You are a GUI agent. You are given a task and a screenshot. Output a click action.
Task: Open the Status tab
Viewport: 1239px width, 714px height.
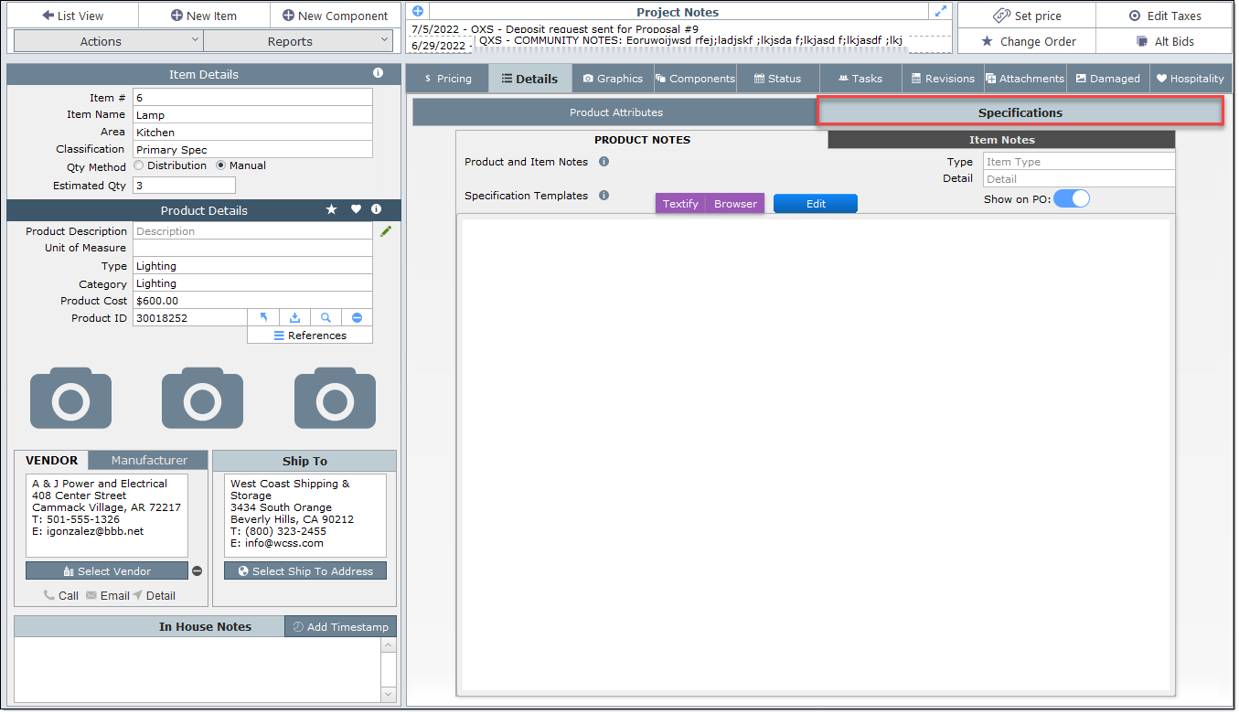(777, 79)
